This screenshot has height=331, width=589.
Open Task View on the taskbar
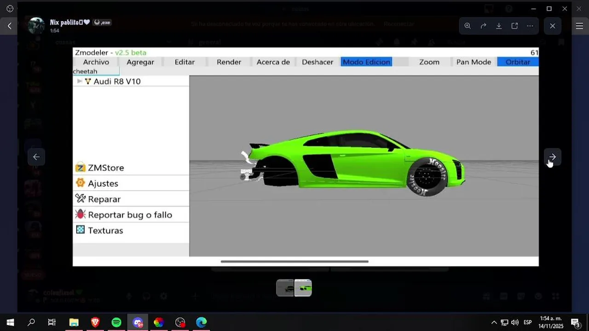[52, 322]
